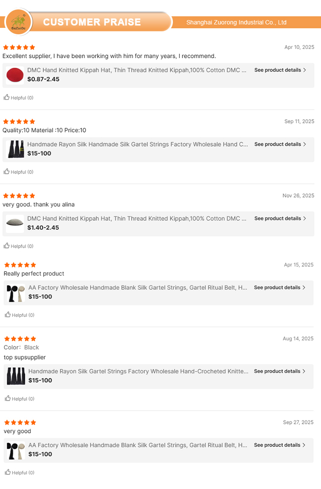Open 'AA Factory Wholesale' title, Sep 27 review
321x489 pixels.
click(x=138, y=445)
